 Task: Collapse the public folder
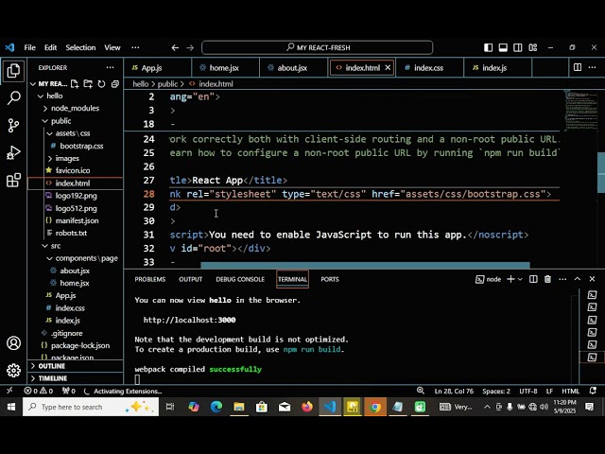click(45, 121)
